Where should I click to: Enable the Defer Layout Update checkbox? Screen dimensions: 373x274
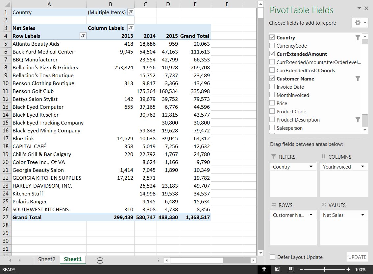tap(272, 257)
